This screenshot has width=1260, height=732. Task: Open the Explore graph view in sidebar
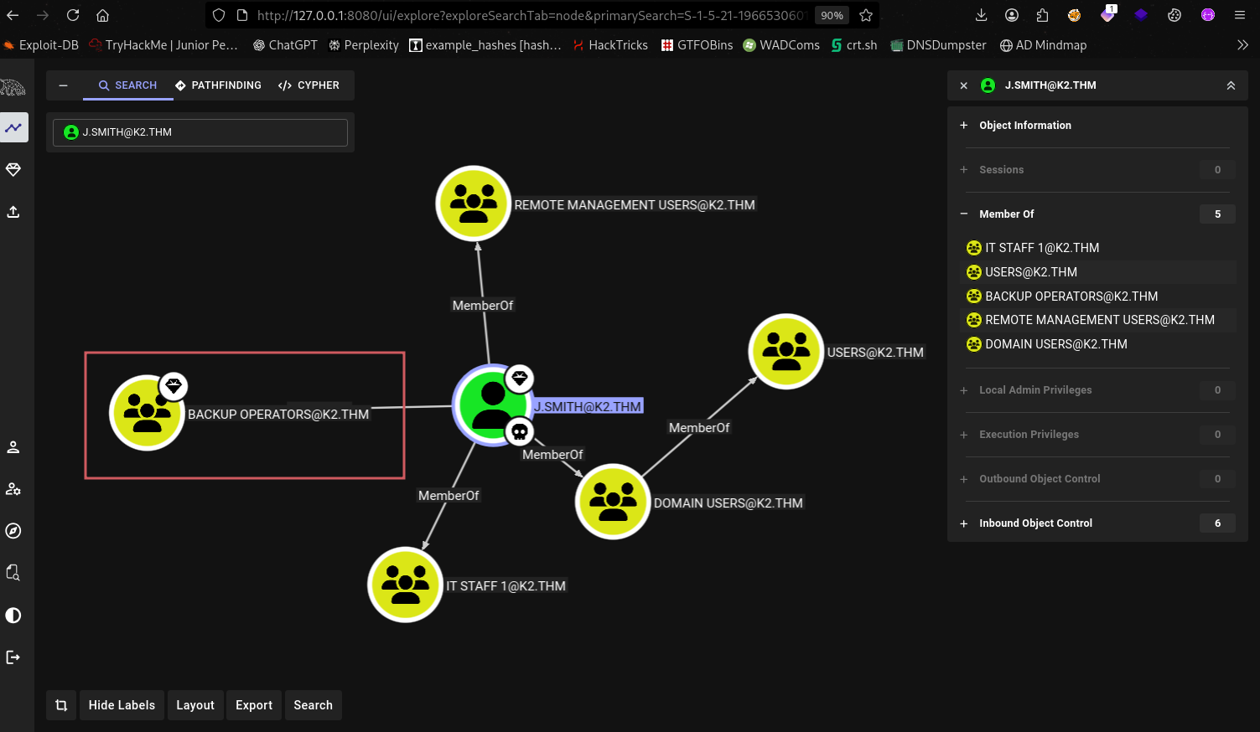(13, 127)
